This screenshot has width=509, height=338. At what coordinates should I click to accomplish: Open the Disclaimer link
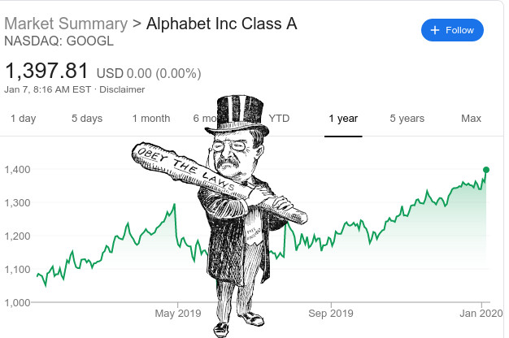pos(122,89)
